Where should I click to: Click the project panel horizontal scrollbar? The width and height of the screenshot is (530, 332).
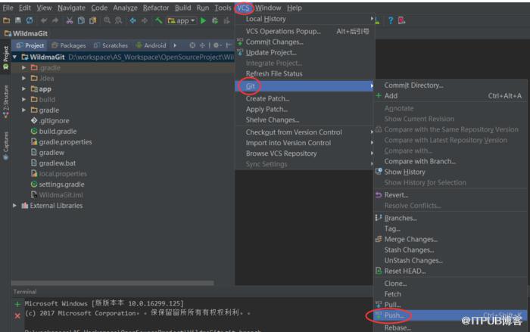tap(113, 283)
